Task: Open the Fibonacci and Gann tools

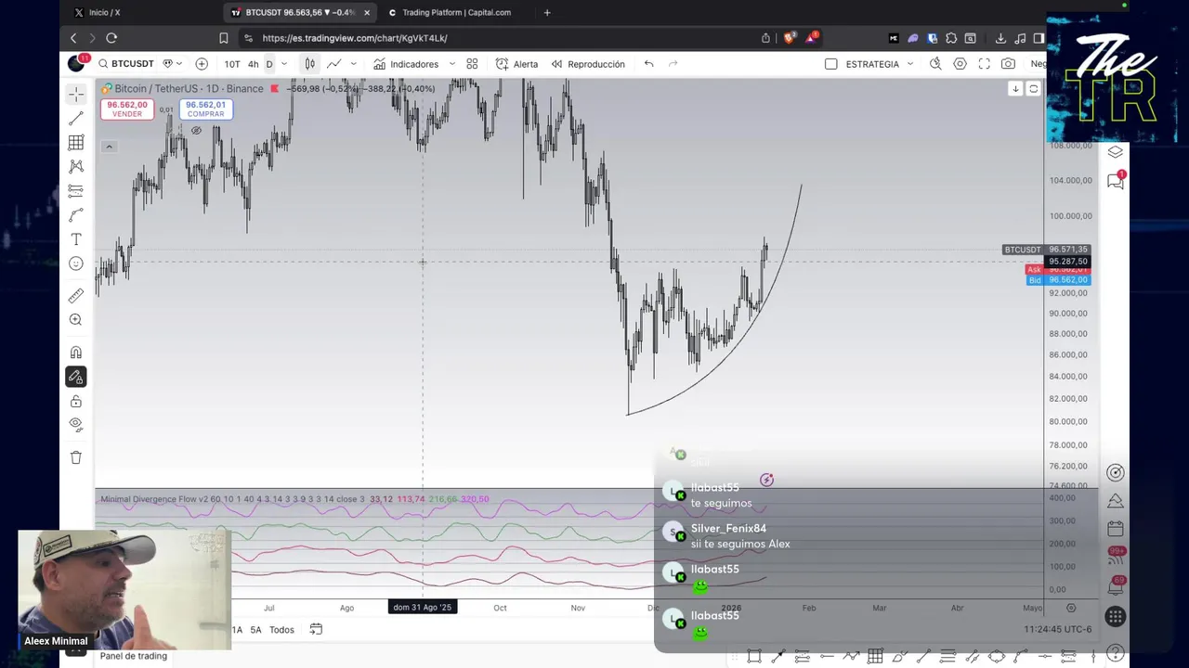Action: pos(76,142)
